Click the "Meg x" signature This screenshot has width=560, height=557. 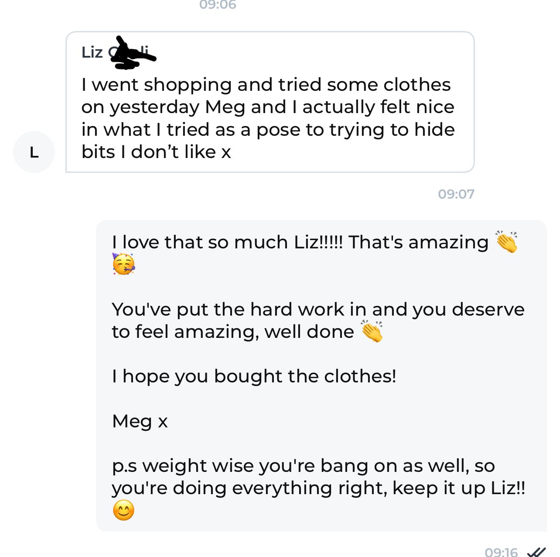(x=140, y=421)
